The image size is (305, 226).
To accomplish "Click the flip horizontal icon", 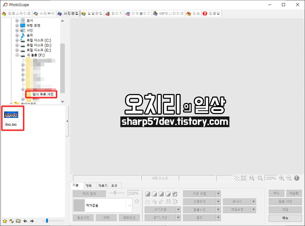I will tap(168, 202).
